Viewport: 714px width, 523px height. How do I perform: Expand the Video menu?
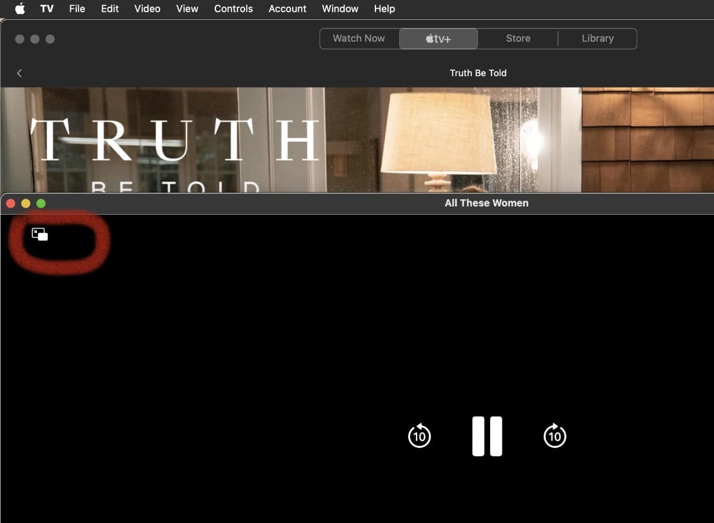(147, 9)
